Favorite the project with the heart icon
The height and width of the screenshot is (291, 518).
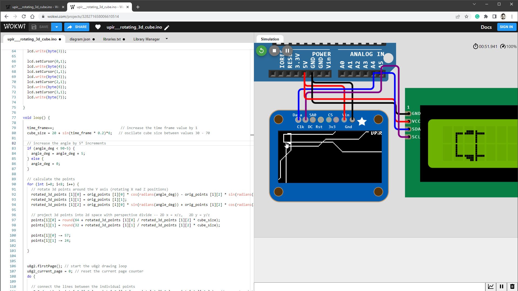98,27
